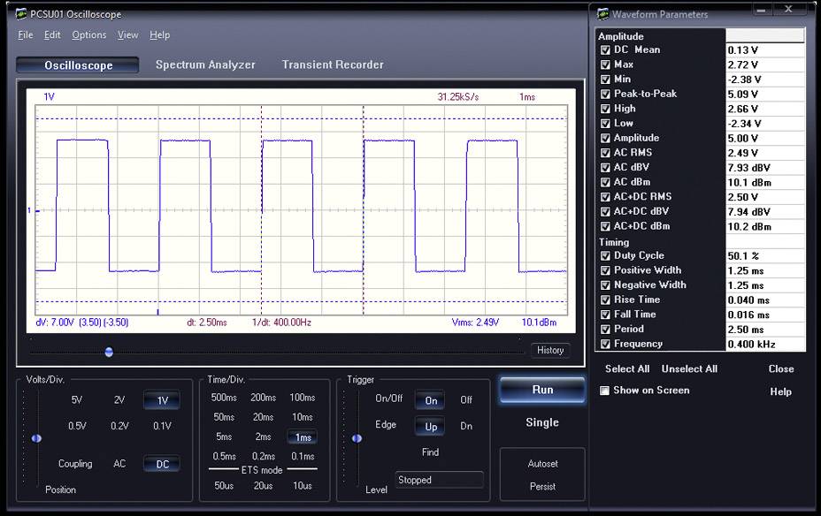Click Find to locate trigger level
This screenshot has height=516, width=821.
(430, 451)
